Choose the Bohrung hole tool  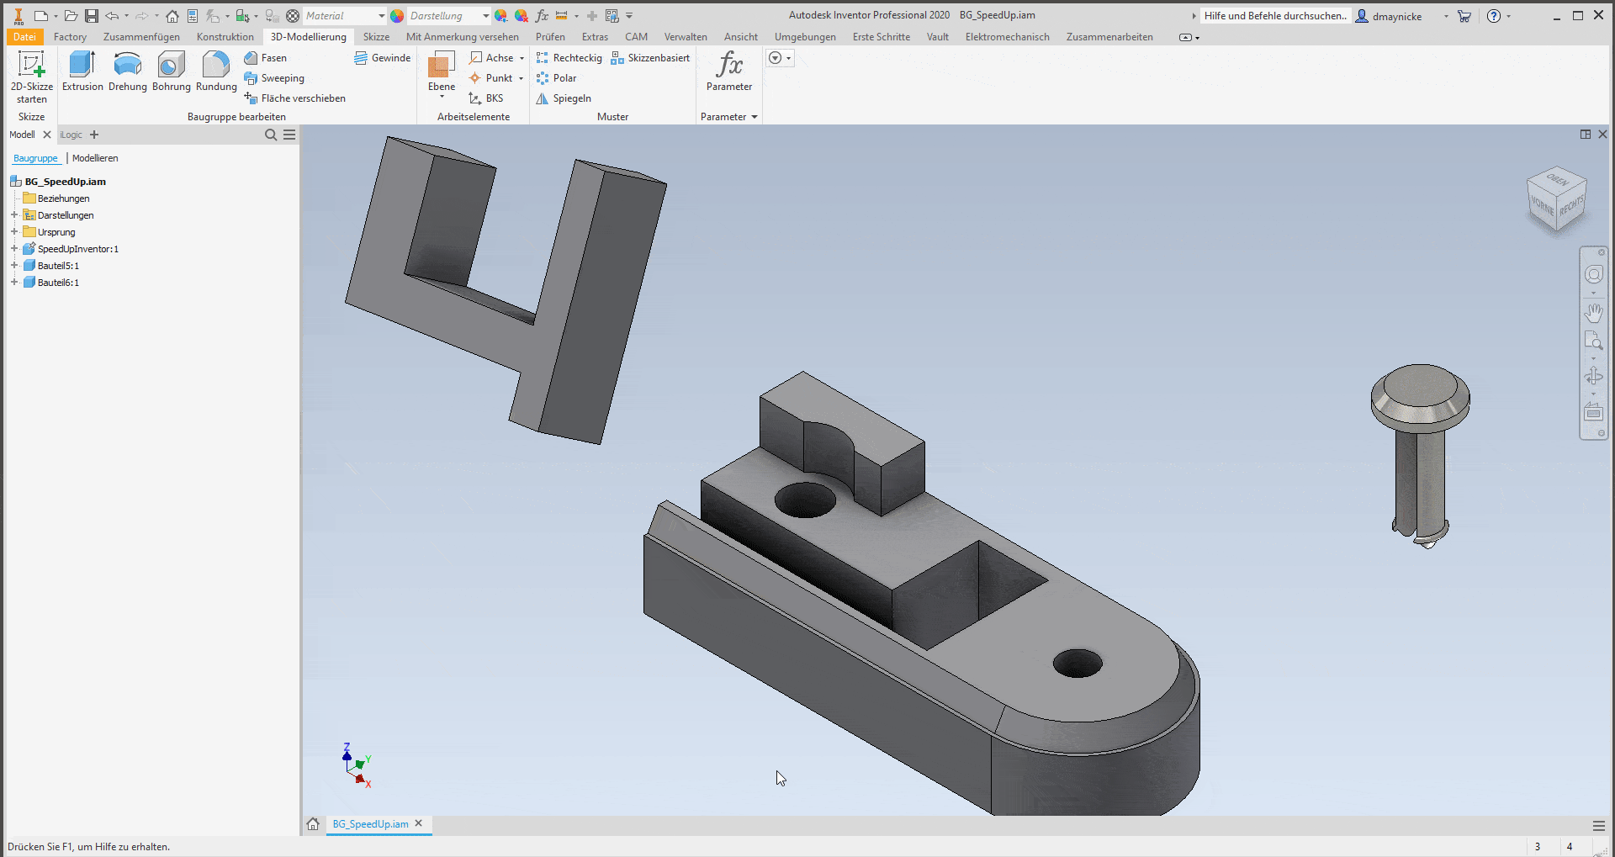click(172, 66)
